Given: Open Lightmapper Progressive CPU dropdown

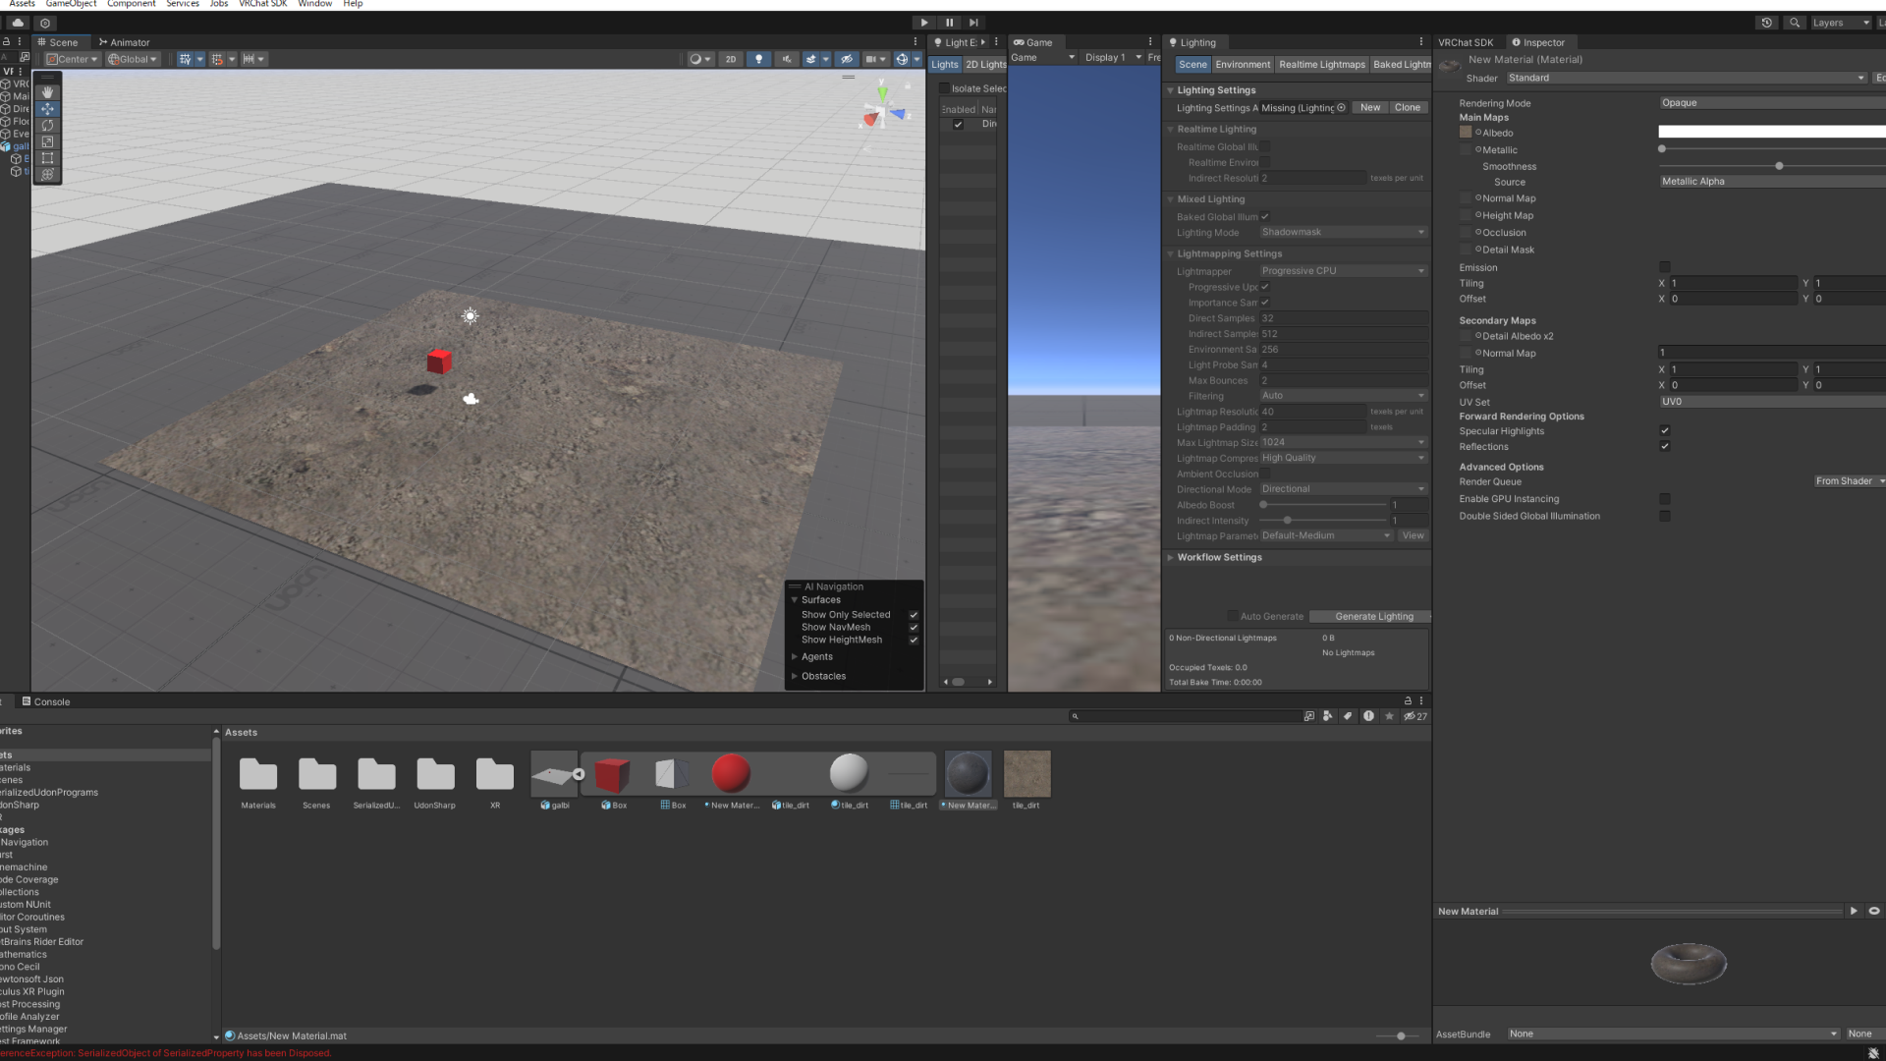Looking at the screenshot, I should 1343,271.
